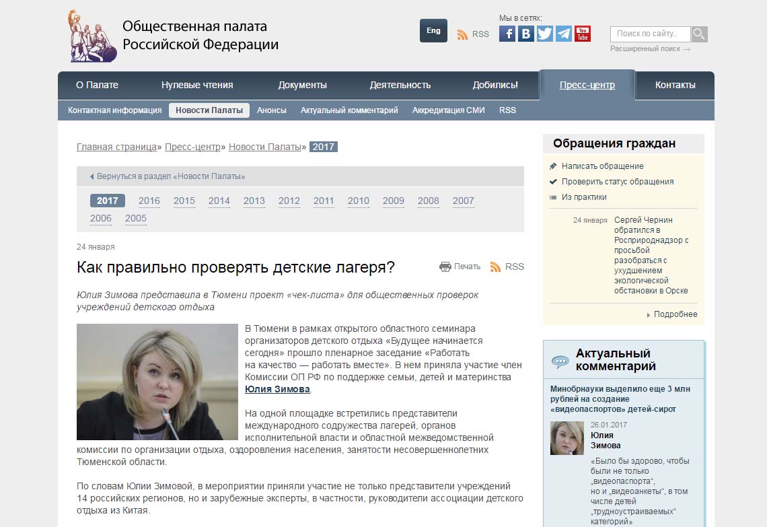Viewport: 767px width, 527px height.
Task: Select the Пресс-центр tab
Action: coord(587,85)
